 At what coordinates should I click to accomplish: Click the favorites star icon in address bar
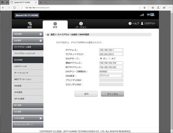pyautogui.click(x=145, y=8)
